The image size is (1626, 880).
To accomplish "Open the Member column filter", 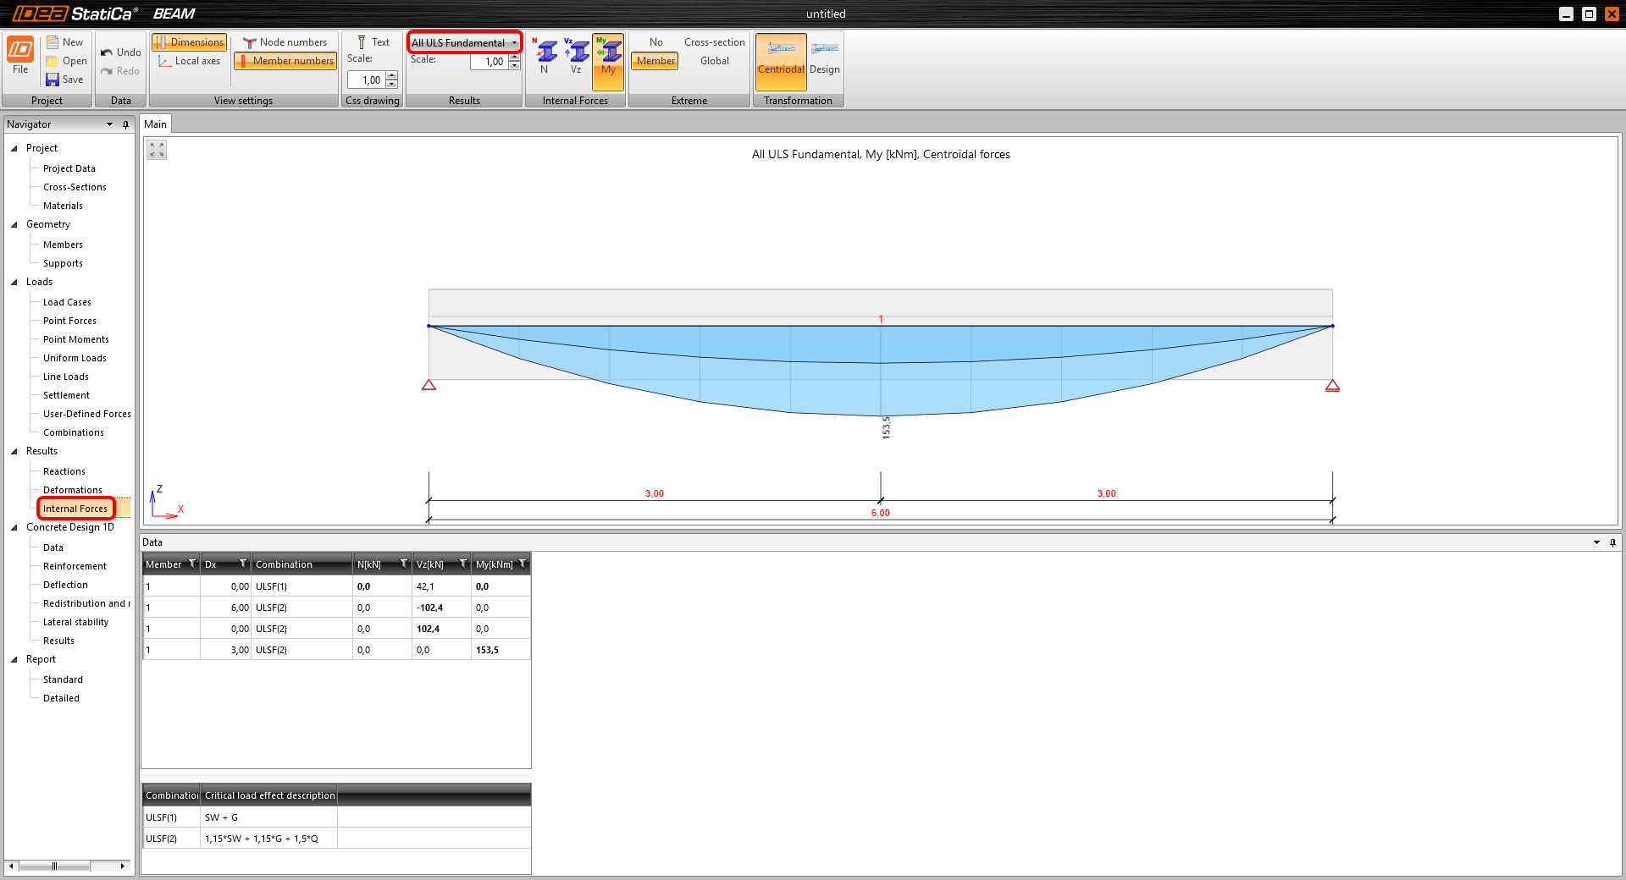I will click(192, 564).
